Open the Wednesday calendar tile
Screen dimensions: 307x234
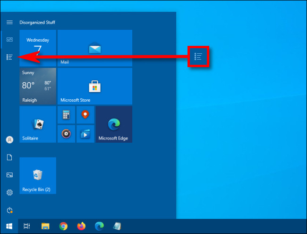pos(38,48)
